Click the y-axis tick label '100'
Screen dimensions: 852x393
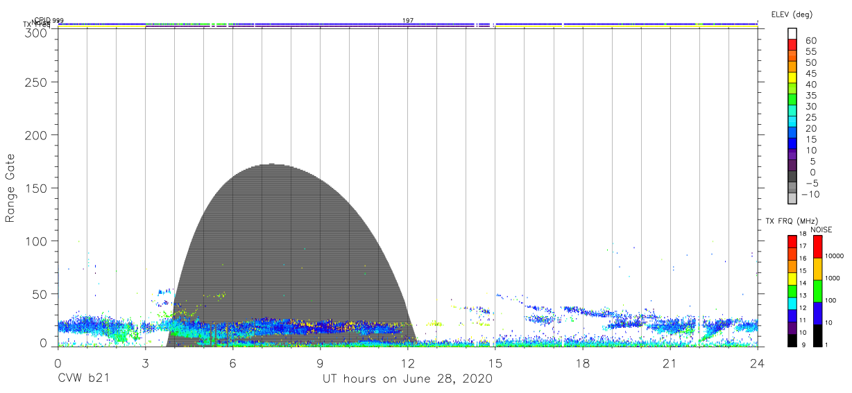(x=36, y=241)
